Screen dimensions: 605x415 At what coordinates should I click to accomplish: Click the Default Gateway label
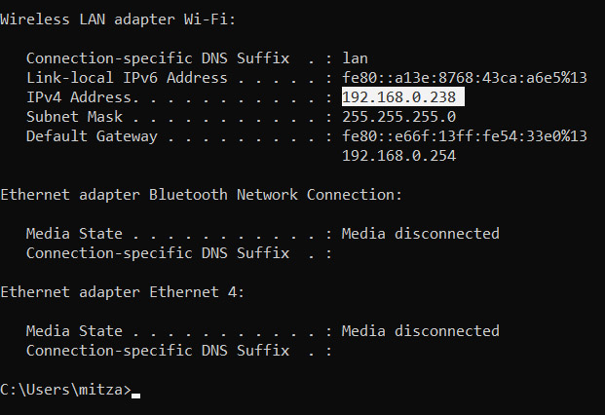pos(92,136)
